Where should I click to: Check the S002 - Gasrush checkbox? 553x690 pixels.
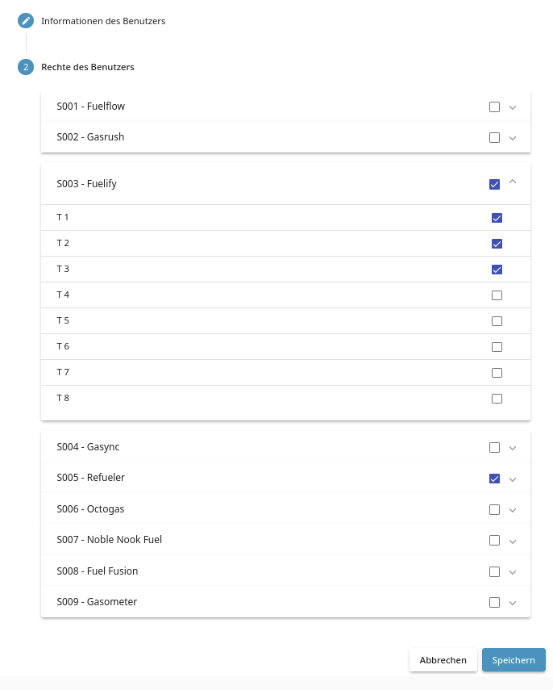[494, 137]
